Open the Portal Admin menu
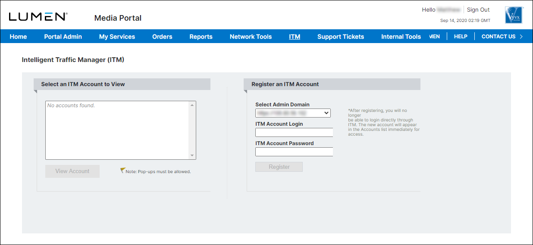The width and height of the screenshot is (533, 245). point(63,37)
